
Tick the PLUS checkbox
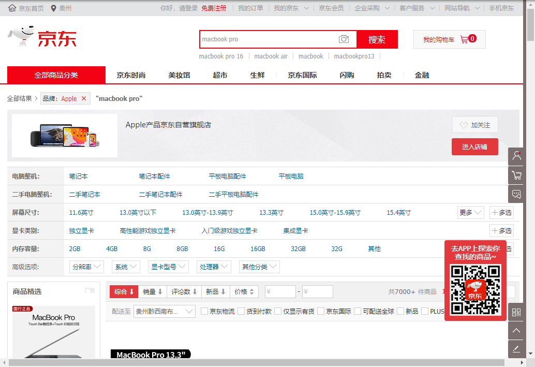click(425, 311)
